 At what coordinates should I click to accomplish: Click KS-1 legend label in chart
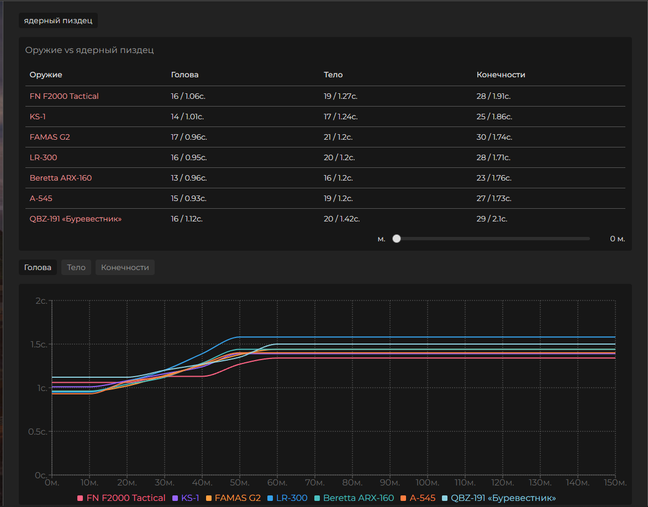[190, 498]
